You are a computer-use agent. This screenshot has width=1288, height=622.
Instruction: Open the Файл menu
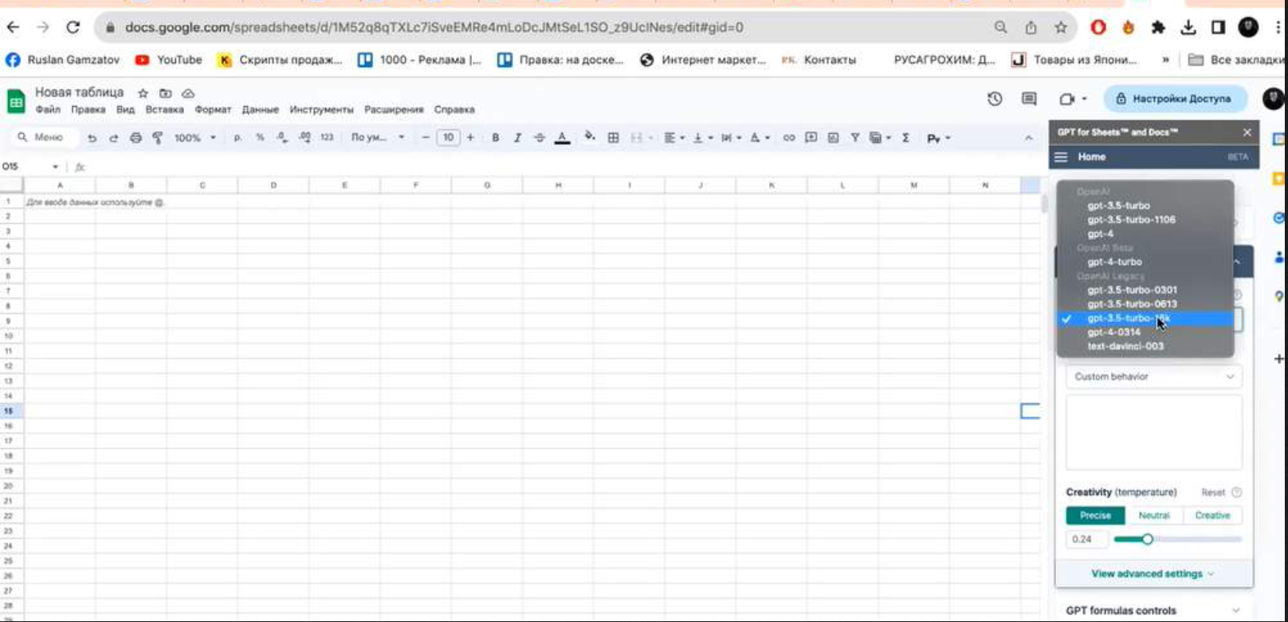[x=48, y=110]
